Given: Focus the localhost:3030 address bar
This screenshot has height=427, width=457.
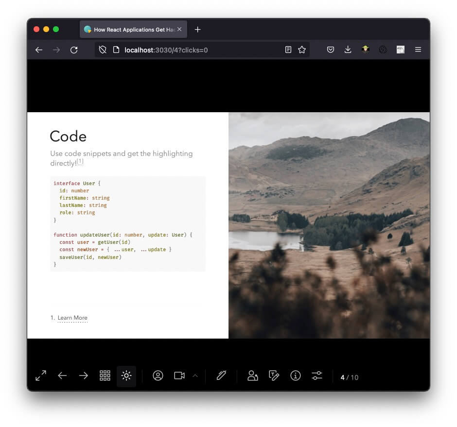Looking at the screenshot, I should [x=202, y=50].
